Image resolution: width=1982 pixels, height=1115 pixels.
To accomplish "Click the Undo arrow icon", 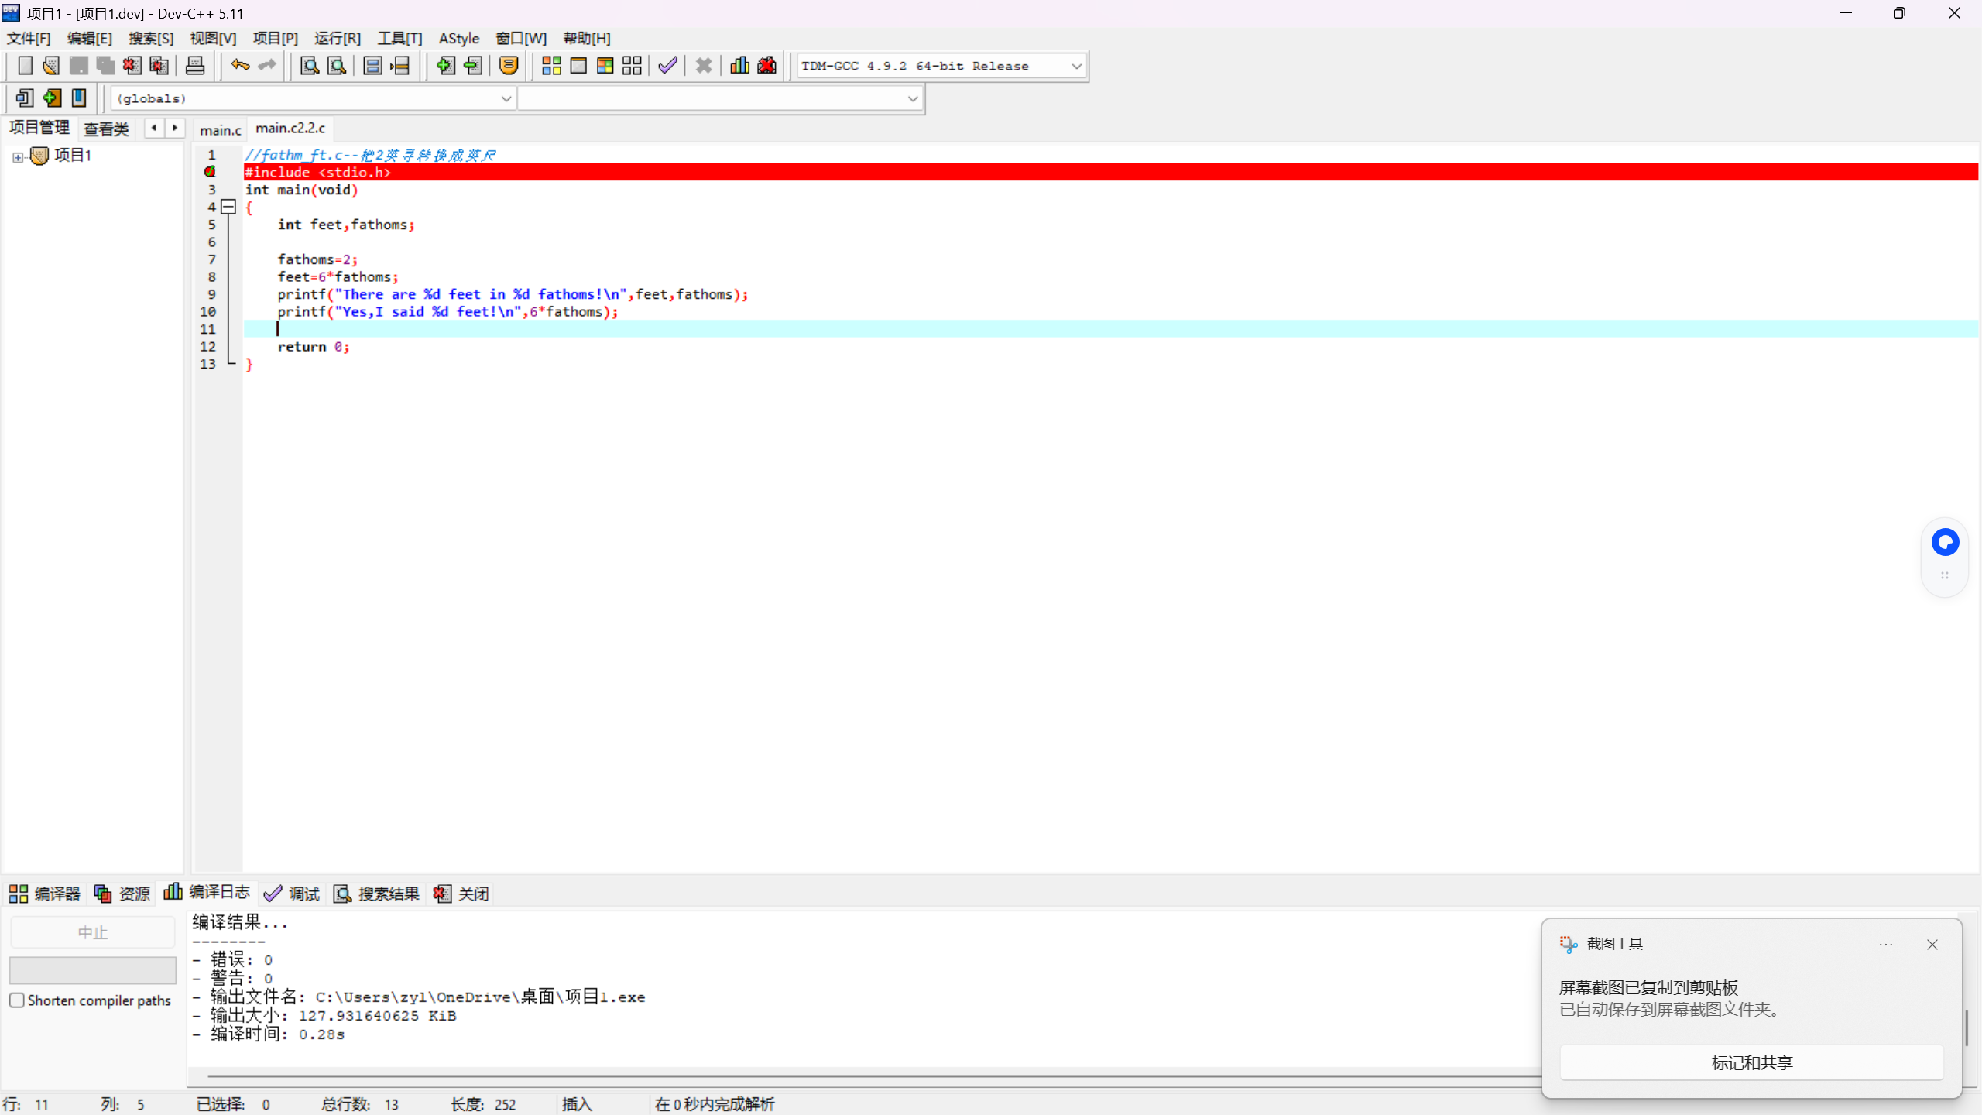I will 240,66.
